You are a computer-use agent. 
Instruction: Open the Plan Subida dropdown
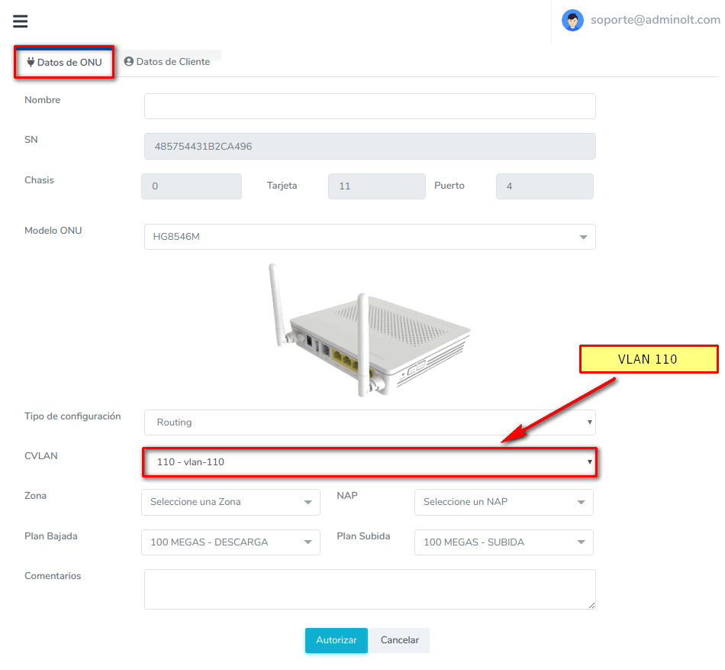[504, 542]
